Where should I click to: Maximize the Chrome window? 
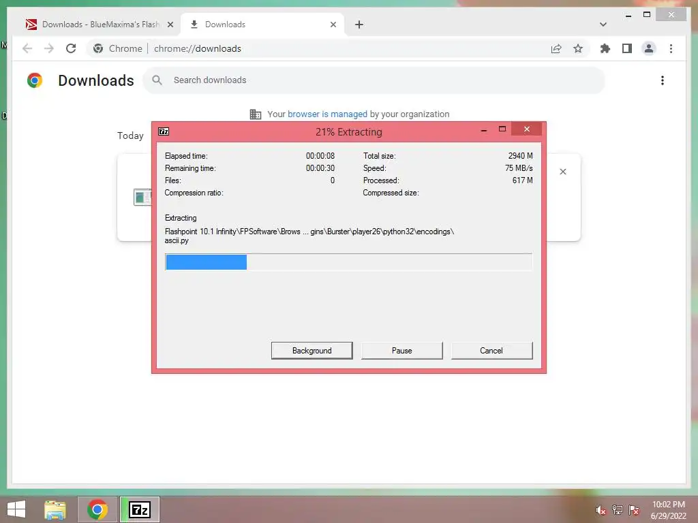point(647,15)
